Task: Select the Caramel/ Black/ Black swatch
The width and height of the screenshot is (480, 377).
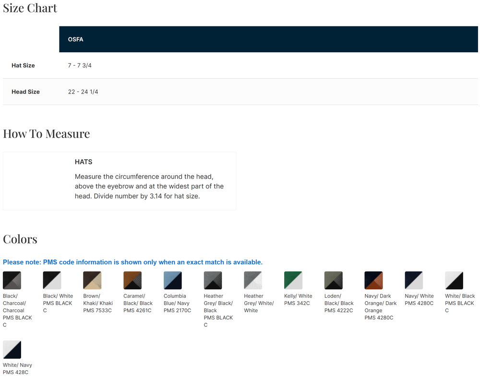Action: click(132, 280)
